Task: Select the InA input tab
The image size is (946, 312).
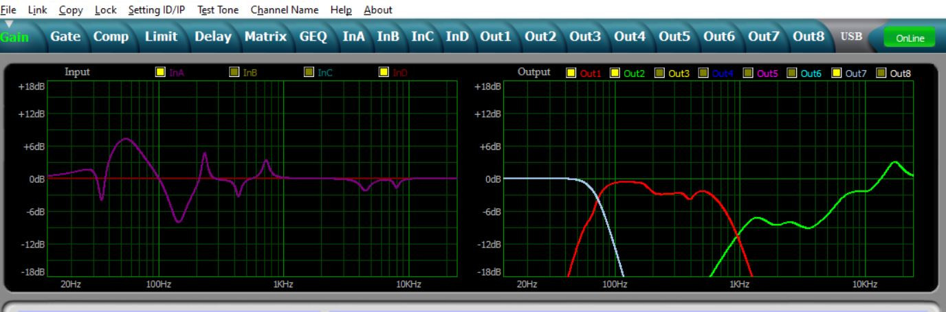Action: pyautogui.click(x=354, y=36)
